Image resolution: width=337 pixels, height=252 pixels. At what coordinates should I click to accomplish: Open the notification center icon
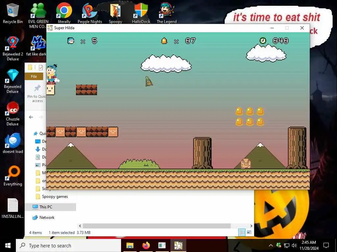[326, 245]
